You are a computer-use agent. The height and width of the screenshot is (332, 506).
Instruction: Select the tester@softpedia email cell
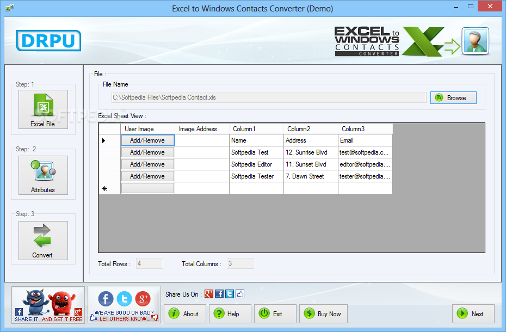[x=365, y=176]
